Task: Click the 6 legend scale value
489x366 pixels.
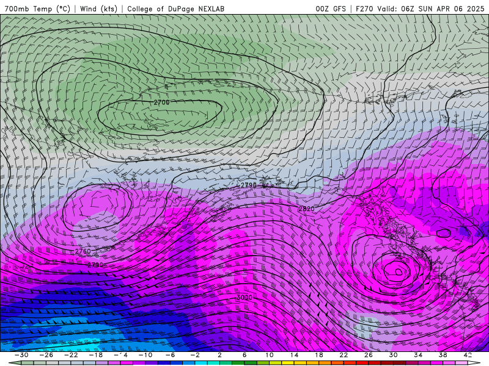Action: [x=244, y=355]
